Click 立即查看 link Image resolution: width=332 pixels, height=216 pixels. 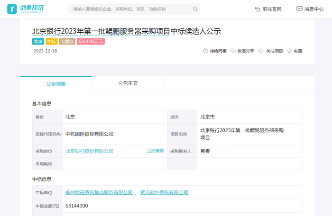[156, 151]
